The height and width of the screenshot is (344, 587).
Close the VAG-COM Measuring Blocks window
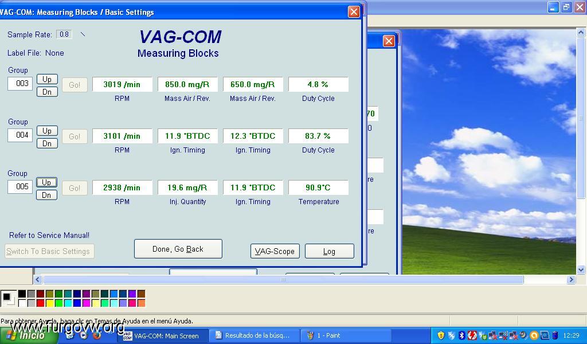pos(354,11)
